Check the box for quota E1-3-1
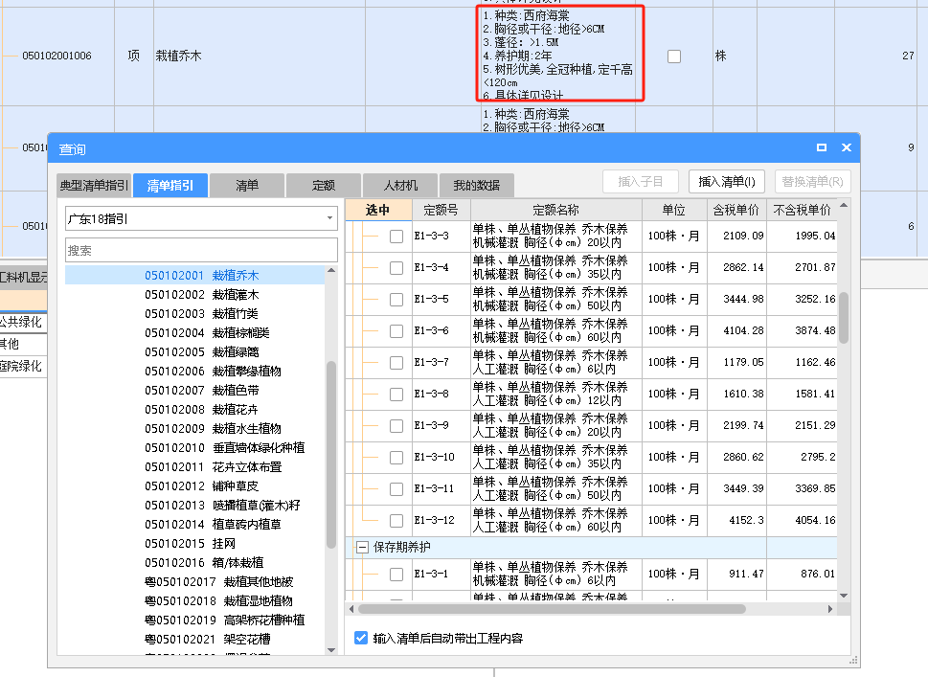Screen dimensions: 928x677 pyautogui.click(x=396, y=574)
